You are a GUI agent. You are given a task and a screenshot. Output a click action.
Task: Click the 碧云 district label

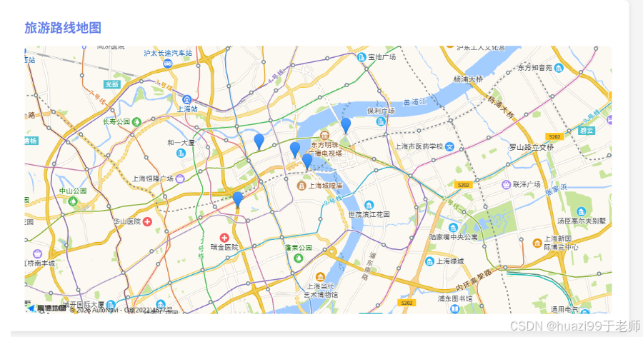pos(587,131)
